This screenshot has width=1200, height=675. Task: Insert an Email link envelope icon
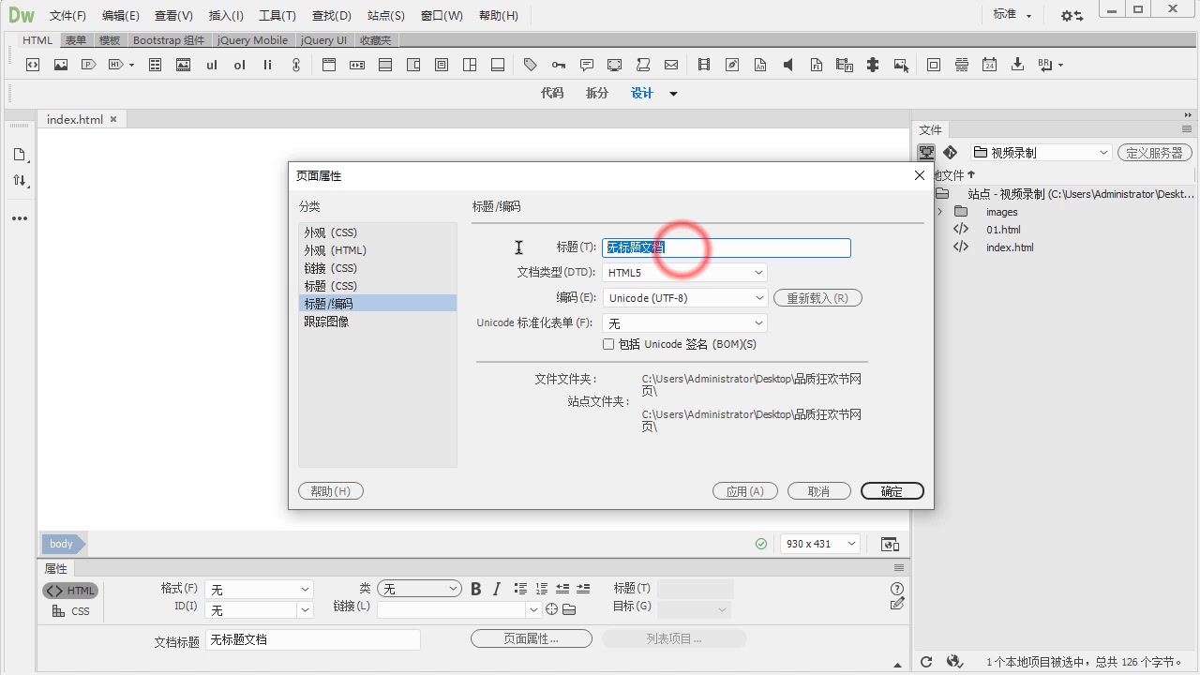coord(671,65)
